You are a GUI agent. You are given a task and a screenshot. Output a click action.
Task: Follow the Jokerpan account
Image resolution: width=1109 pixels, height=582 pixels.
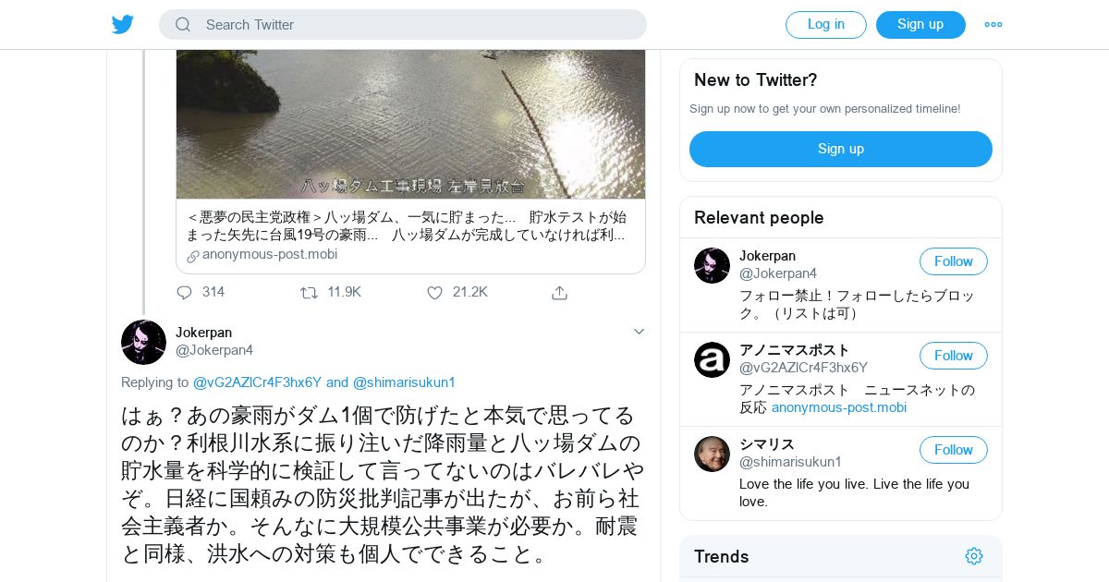coord(954,261)
